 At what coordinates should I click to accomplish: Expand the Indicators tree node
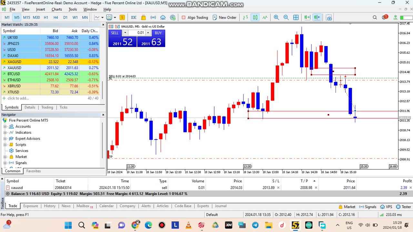point(5,132)
